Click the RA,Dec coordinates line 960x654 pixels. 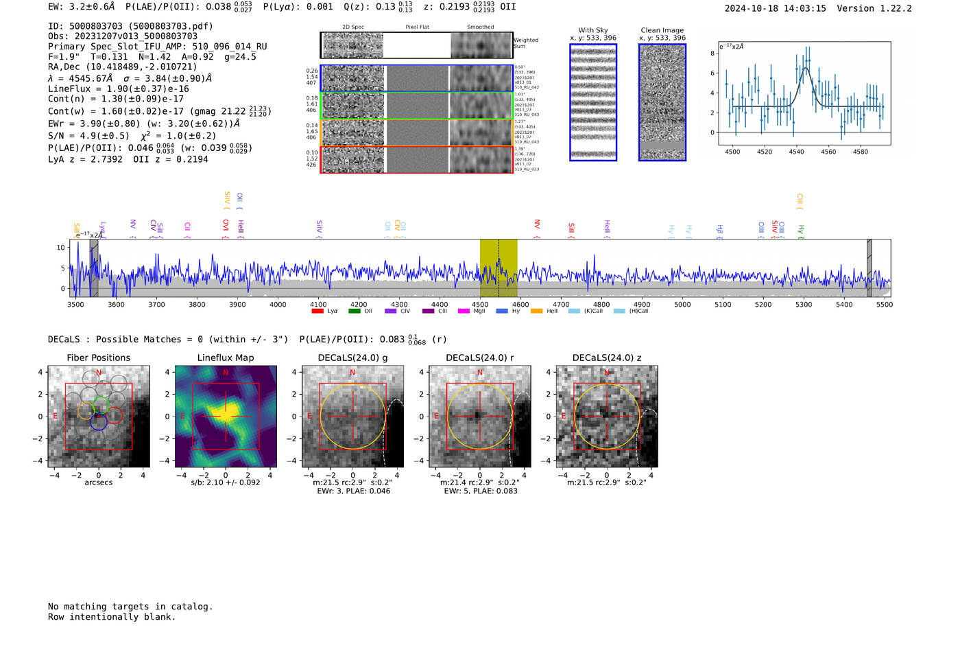(123, 67)
